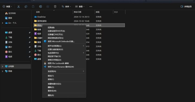The height and width of the screenshot is (102, 195).
Task: Choose 属性(R) in the context menu
Action: 64,95
